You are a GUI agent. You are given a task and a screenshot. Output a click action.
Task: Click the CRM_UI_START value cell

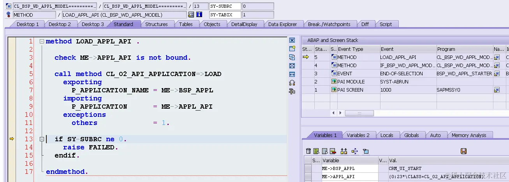pos(448,168)
